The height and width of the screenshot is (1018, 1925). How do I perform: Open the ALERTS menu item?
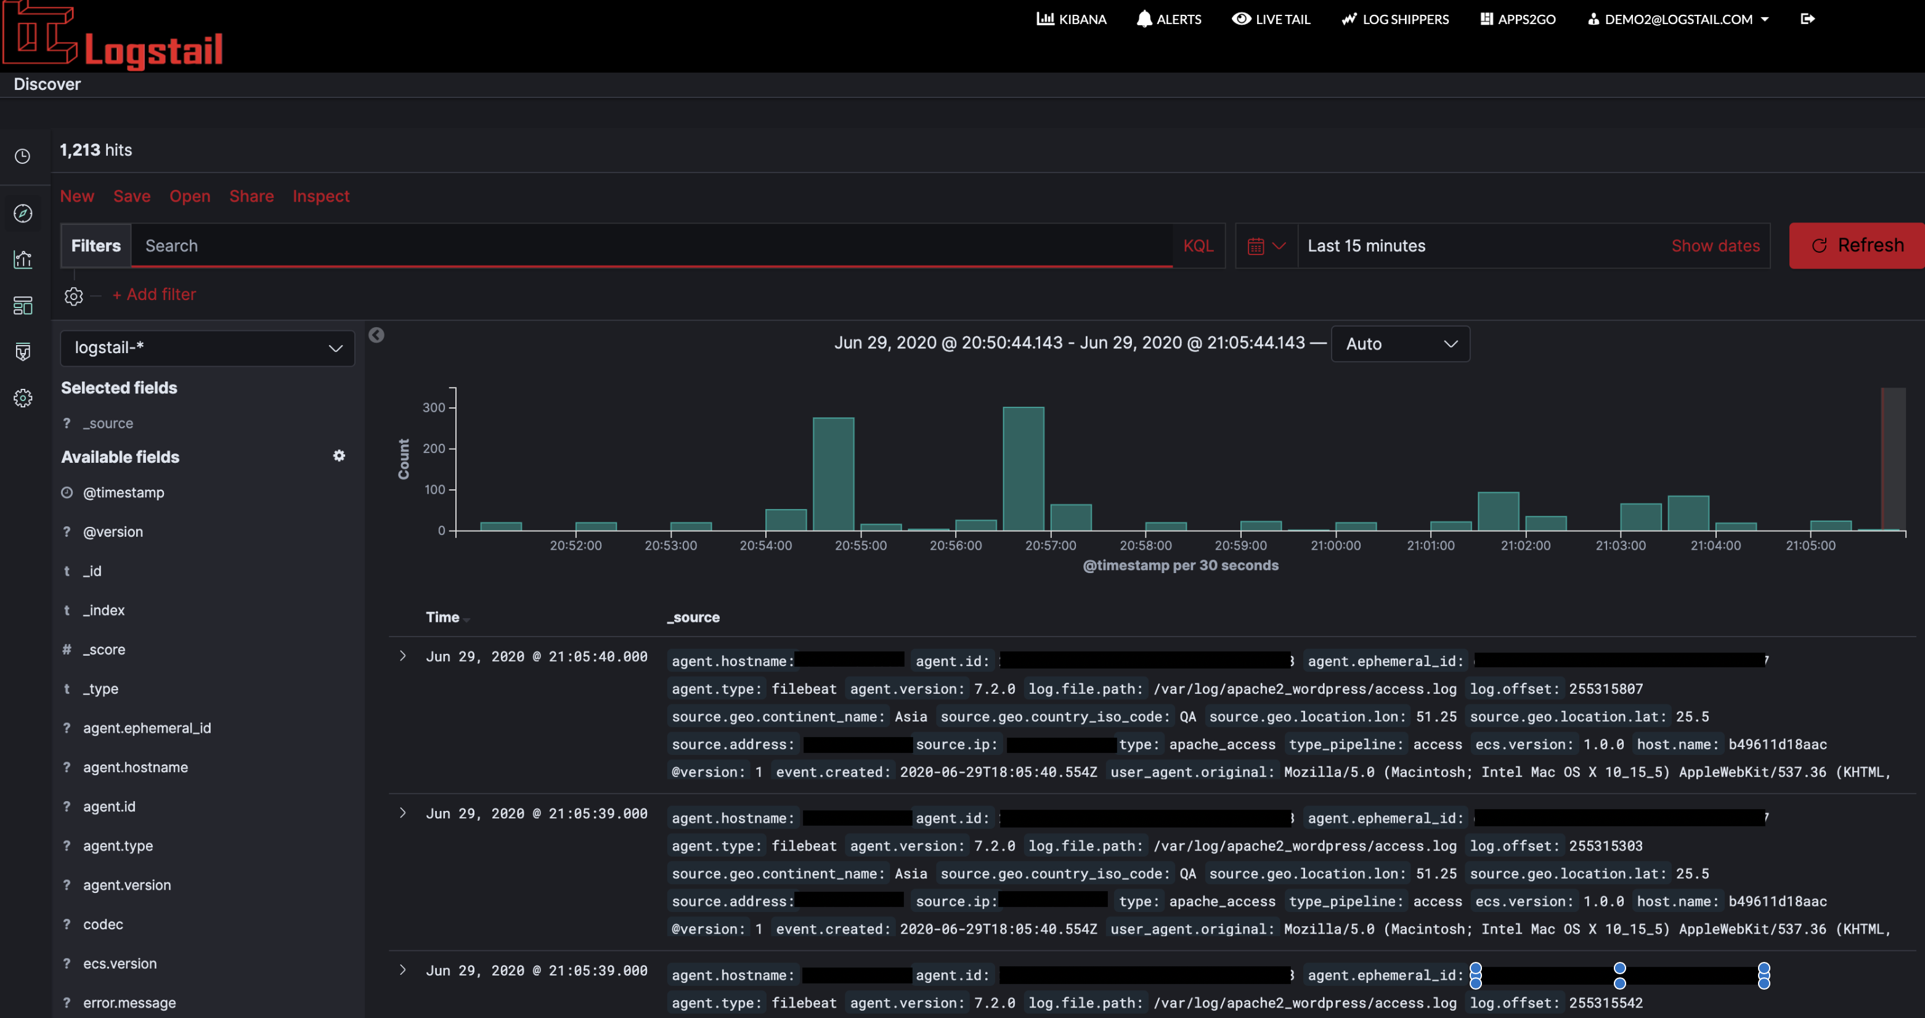1169,18
